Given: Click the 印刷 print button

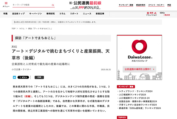Looking at the screenshot, I should click(39, 77).
